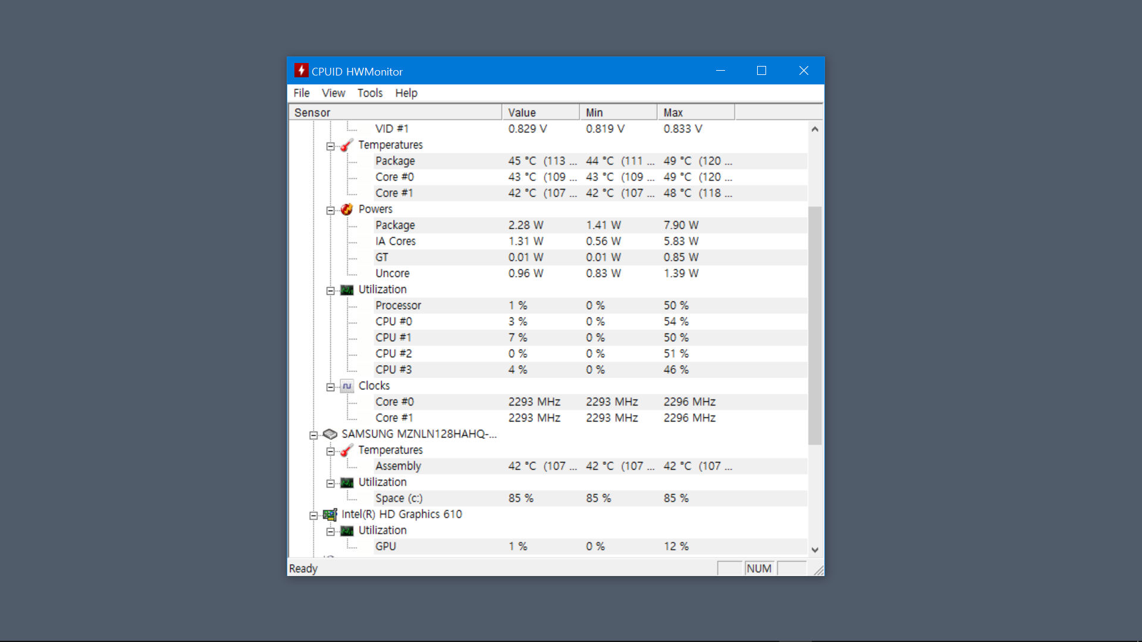Open the Tools menu
Viewport: 1142px width, 642px height.
point(369,93)
